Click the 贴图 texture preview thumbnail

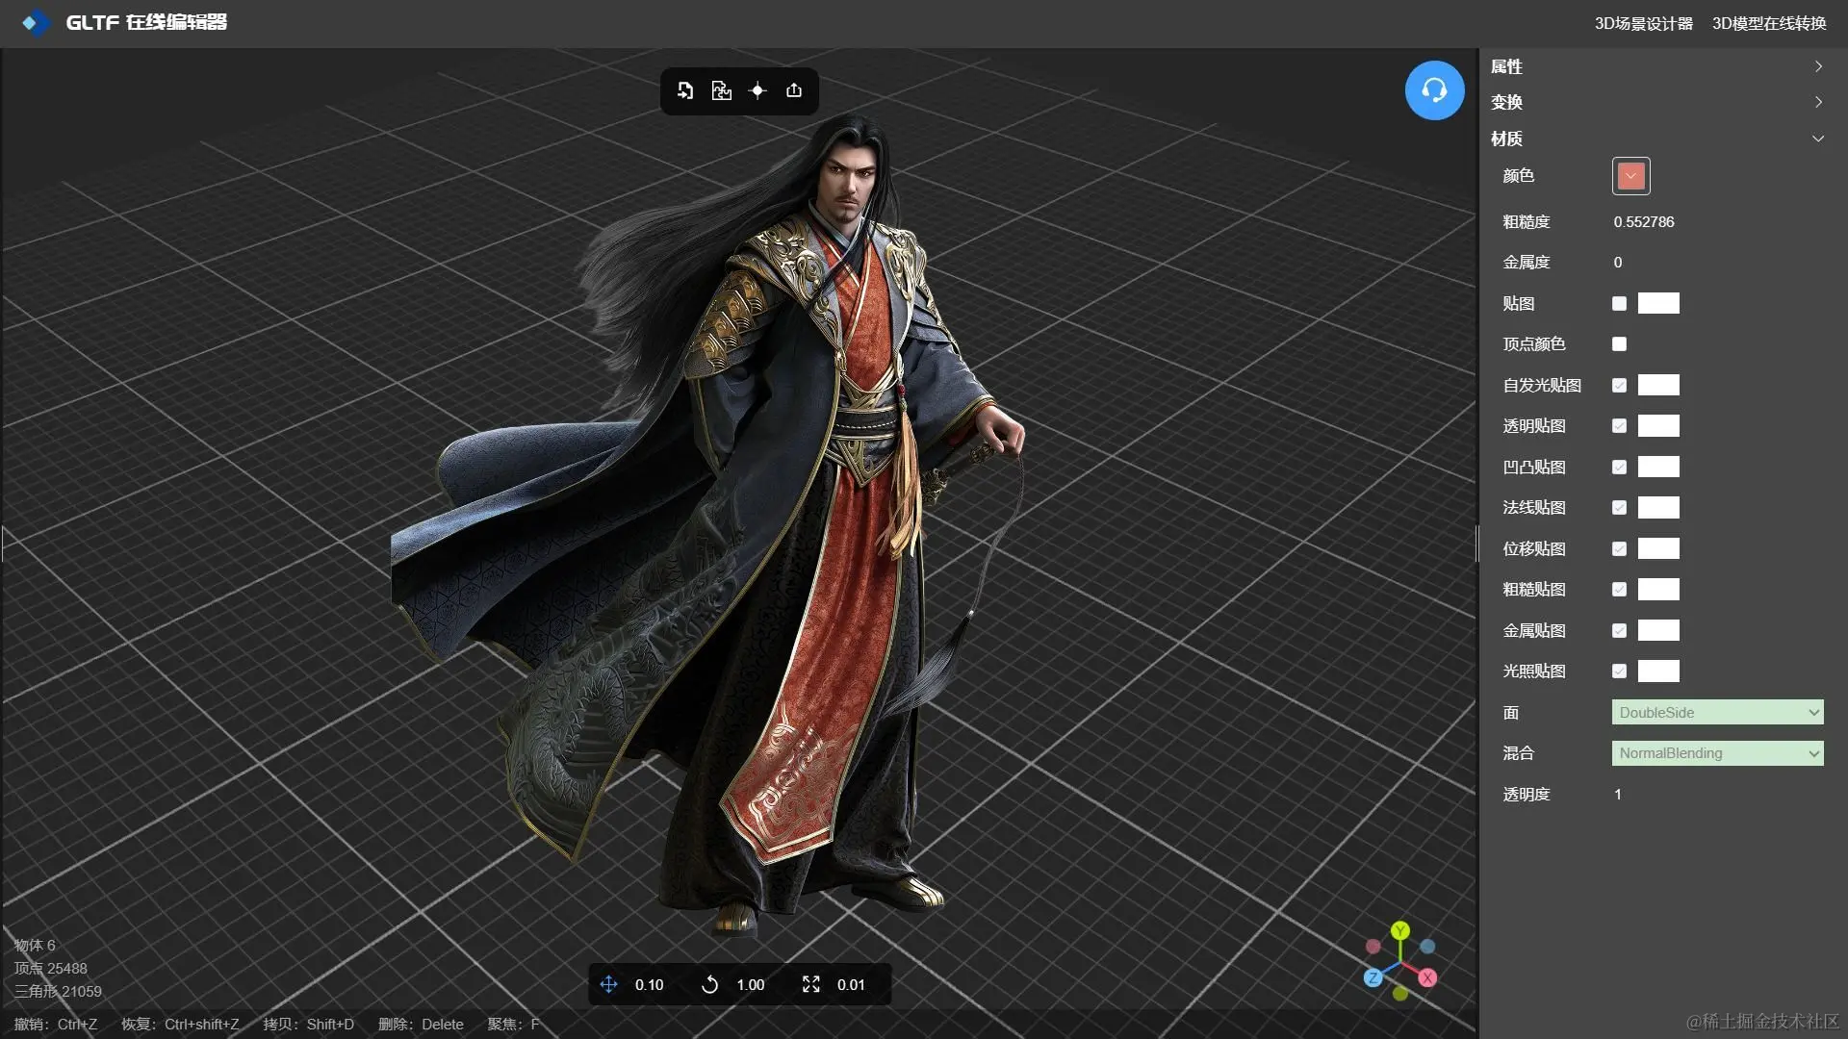coord(1658,303)
